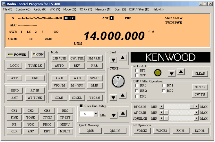Open the DSP / Filter menu
This screenshot has width=215, height=142.
[x=139, y=9]
